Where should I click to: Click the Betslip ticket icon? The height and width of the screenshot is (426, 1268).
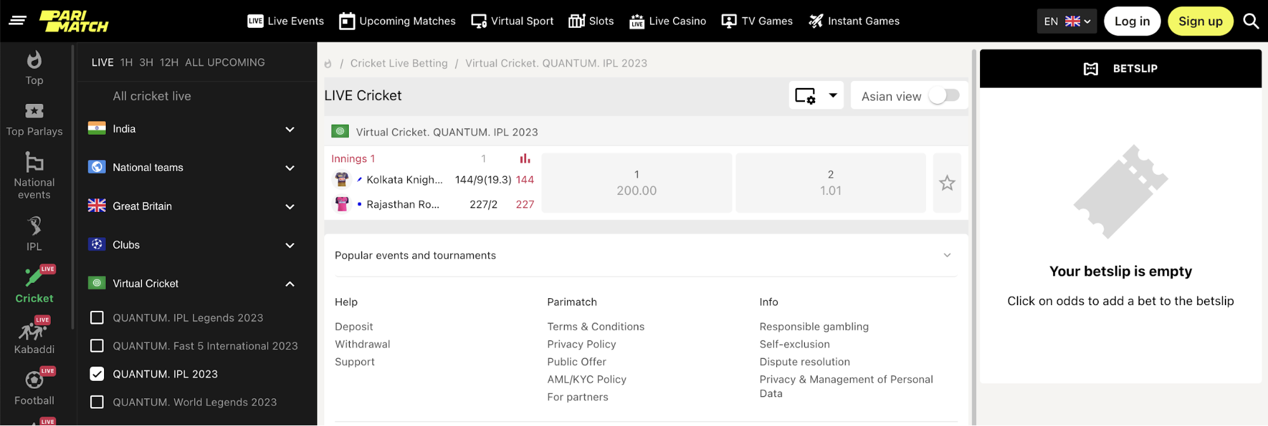pos(1090,68)
